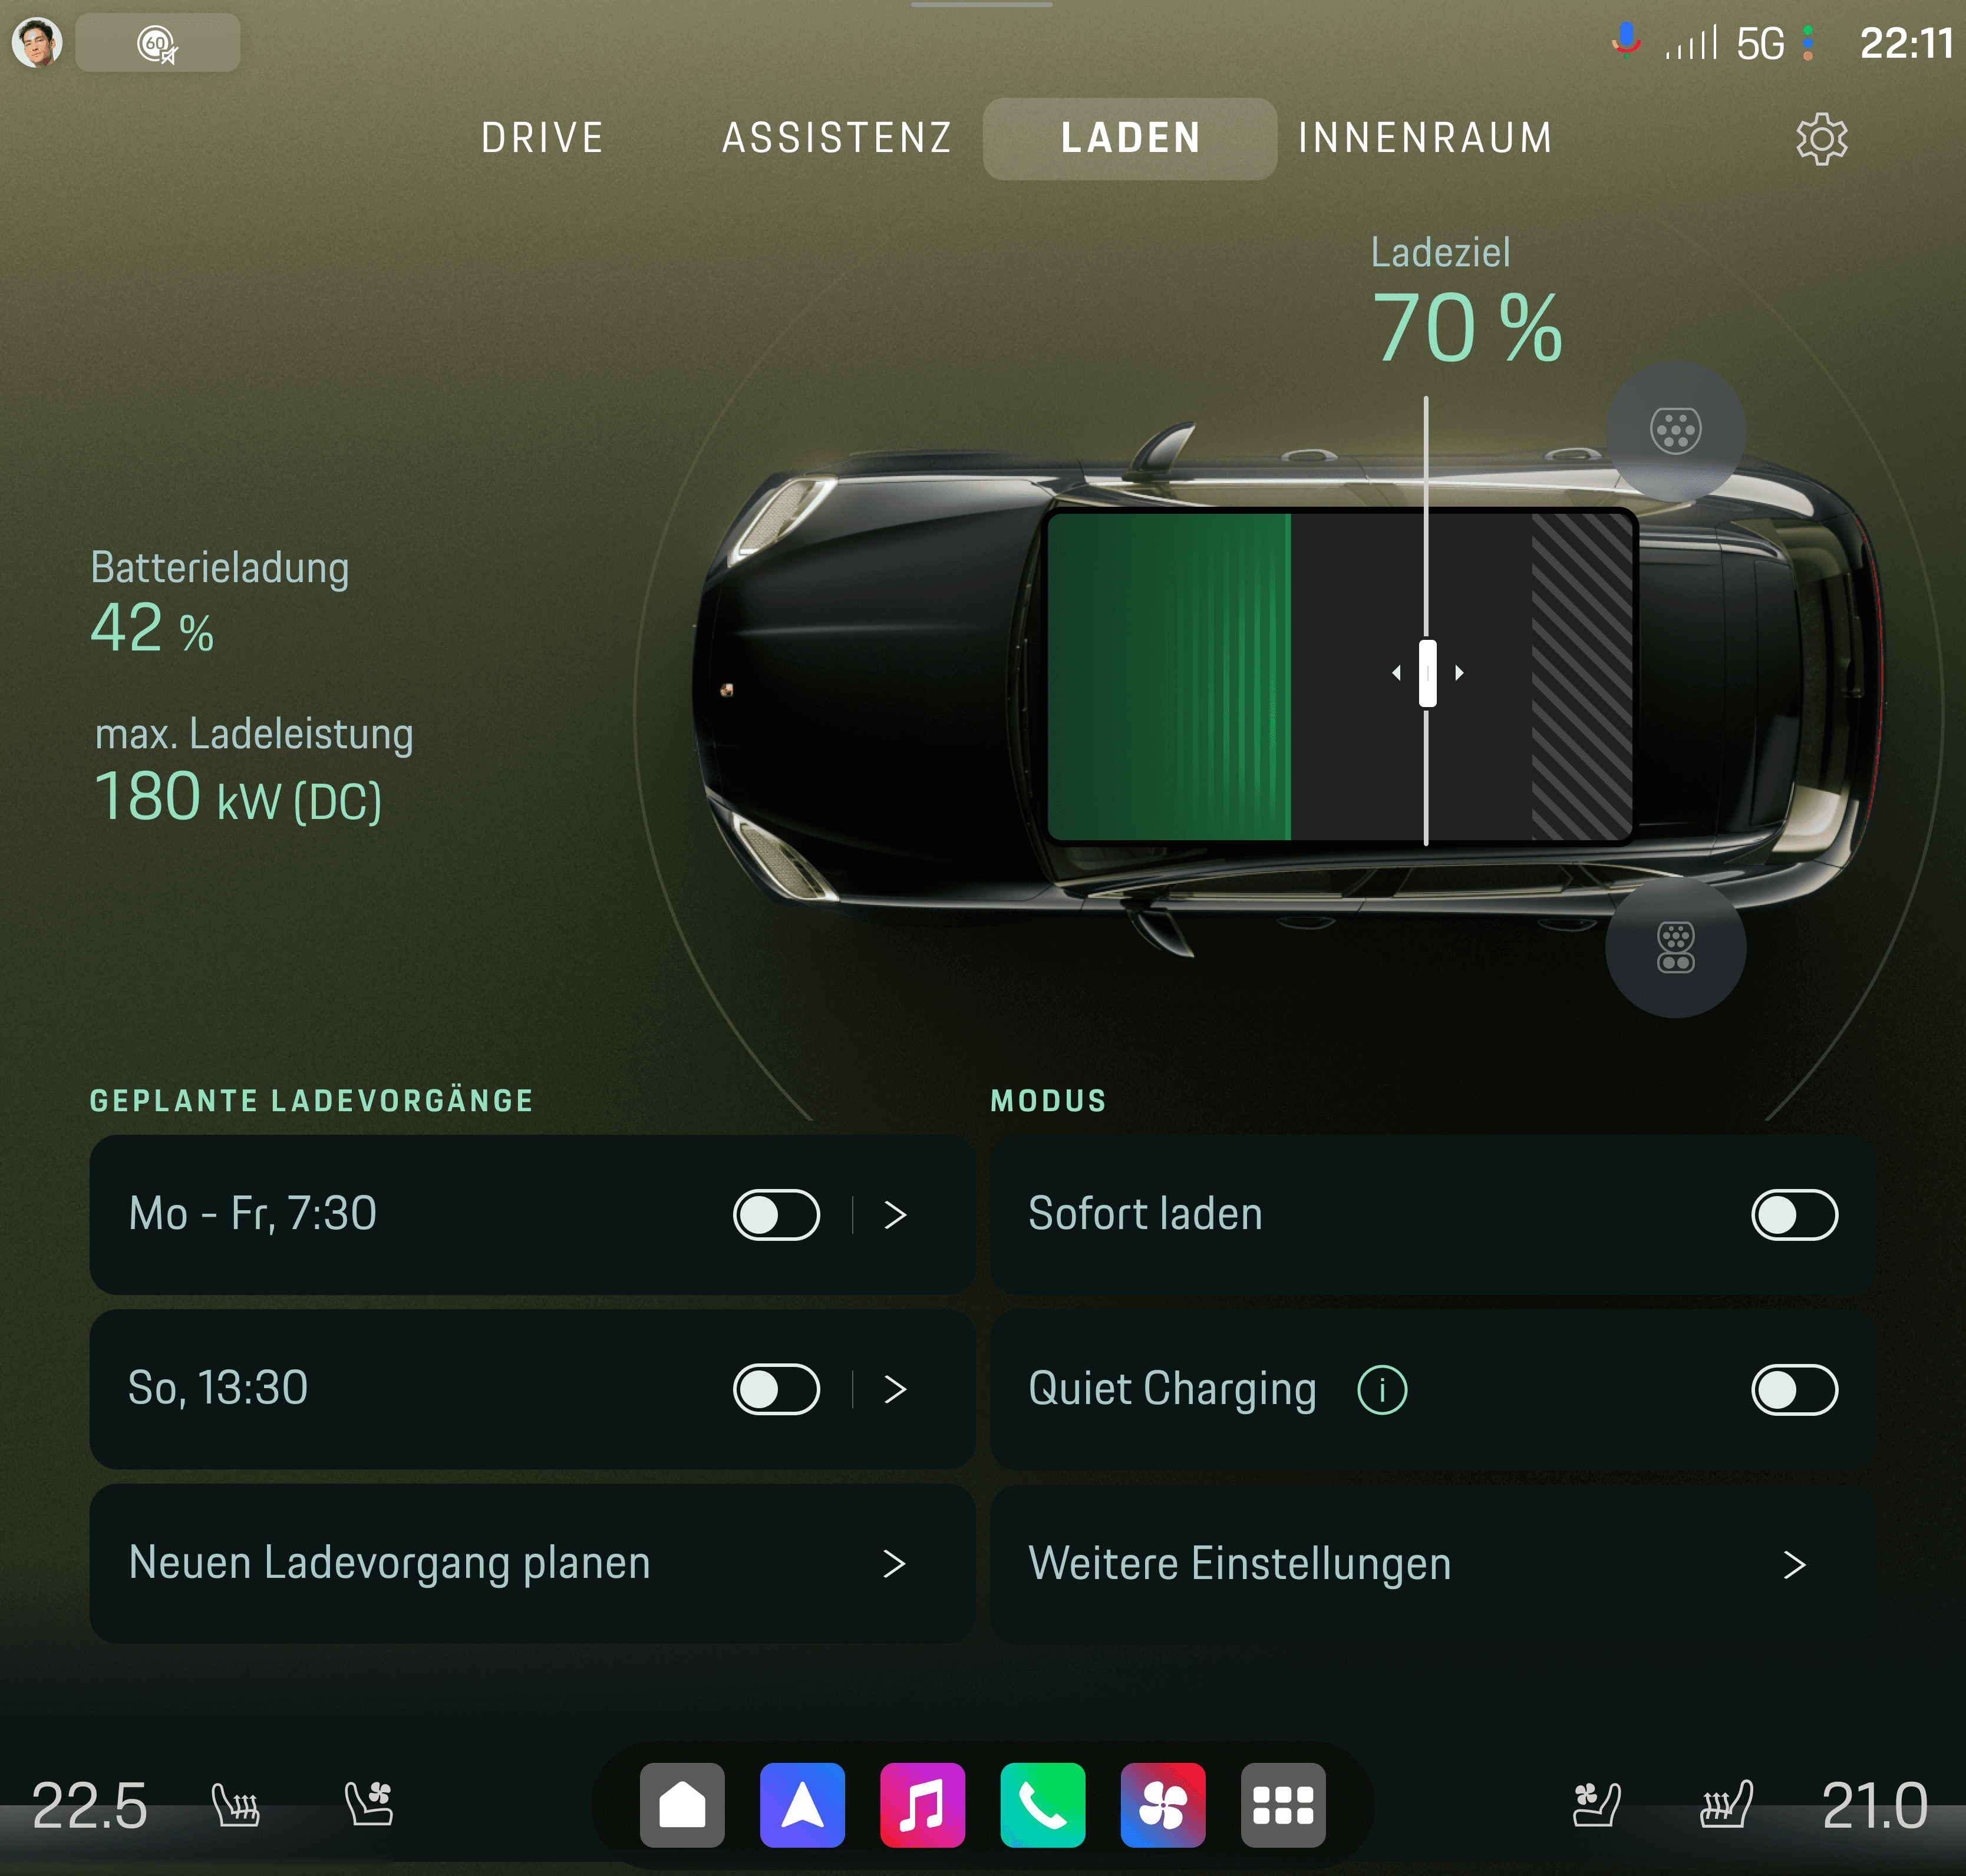Expand Mo - Fr, 7:30 schedule details chevron

click(x=895, y=1215)
